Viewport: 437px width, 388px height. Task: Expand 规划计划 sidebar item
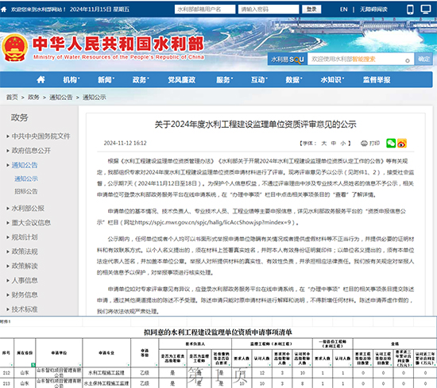(x=25, y=237)
